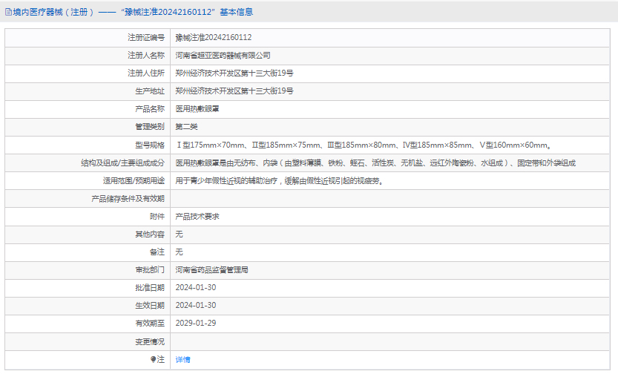The image size is (618, 374).
Task: Click the page title header text
Action: [129, 12]
